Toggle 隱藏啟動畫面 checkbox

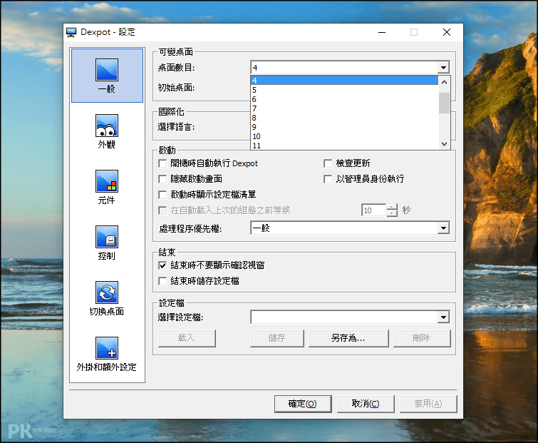click(x=162, y=179)
